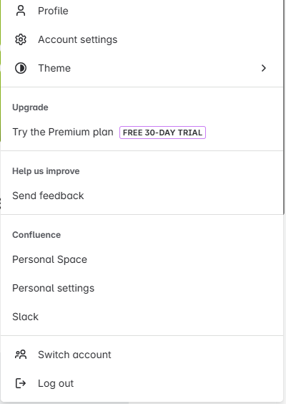Click the Profile person icon
The width and height of the screenshot is (286, 404).
click(21, 11)
